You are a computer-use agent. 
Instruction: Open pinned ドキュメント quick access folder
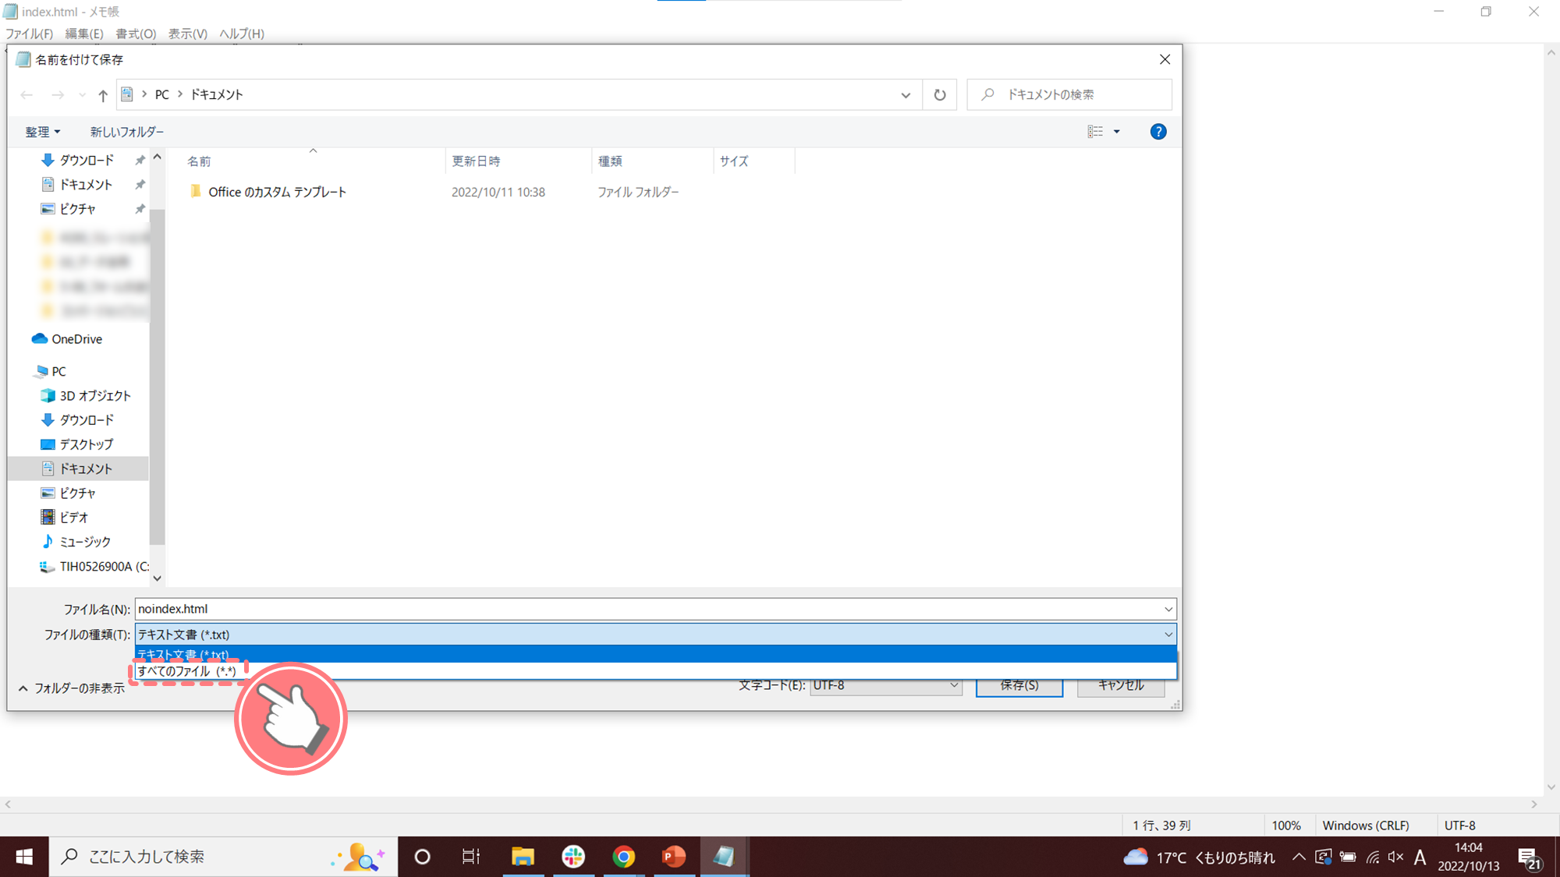pyautogui.click(x=86, y=185)
